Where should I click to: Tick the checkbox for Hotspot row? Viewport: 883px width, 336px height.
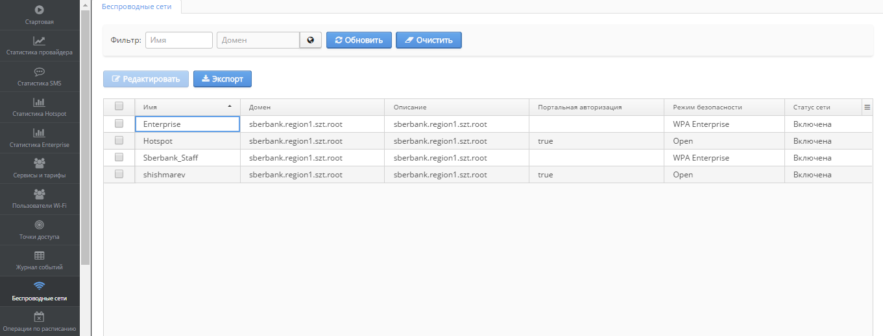coord(119,140)
